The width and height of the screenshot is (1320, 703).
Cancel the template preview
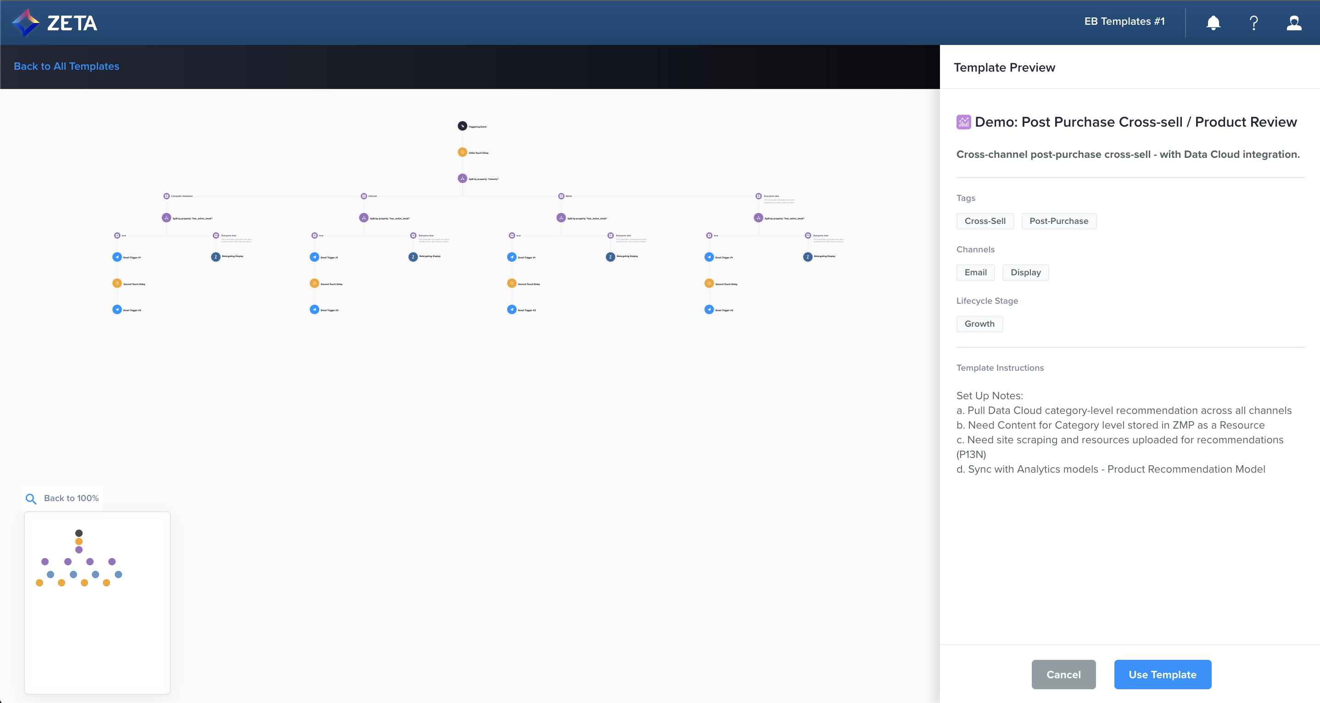tap(1063, 674)
